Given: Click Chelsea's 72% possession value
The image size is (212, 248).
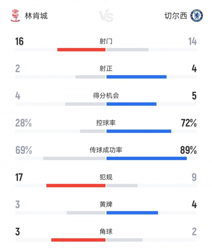Looking at the screenshot, I should [189, 123].
